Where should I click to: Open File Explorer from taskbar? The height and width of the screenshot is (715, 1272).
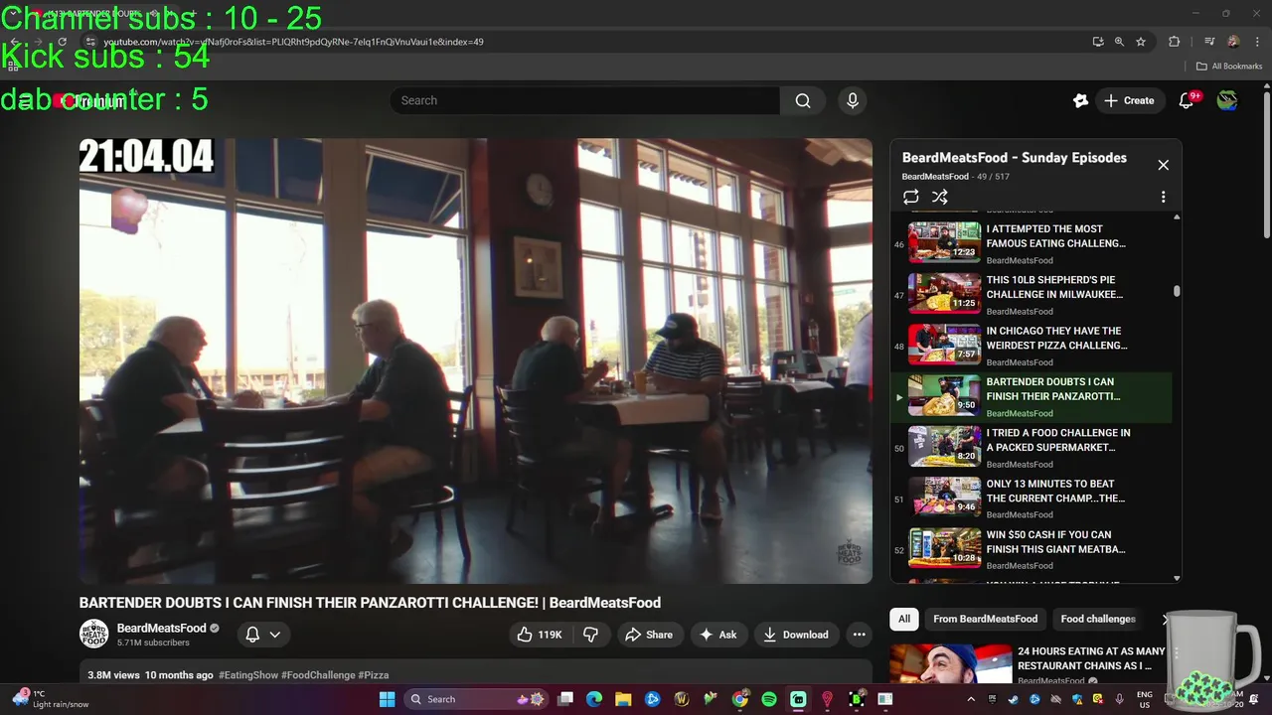(x=623, y=699)
